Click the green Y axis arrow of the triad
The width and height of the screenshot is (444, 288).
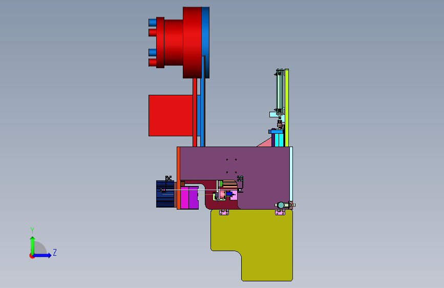pos(32,245)
